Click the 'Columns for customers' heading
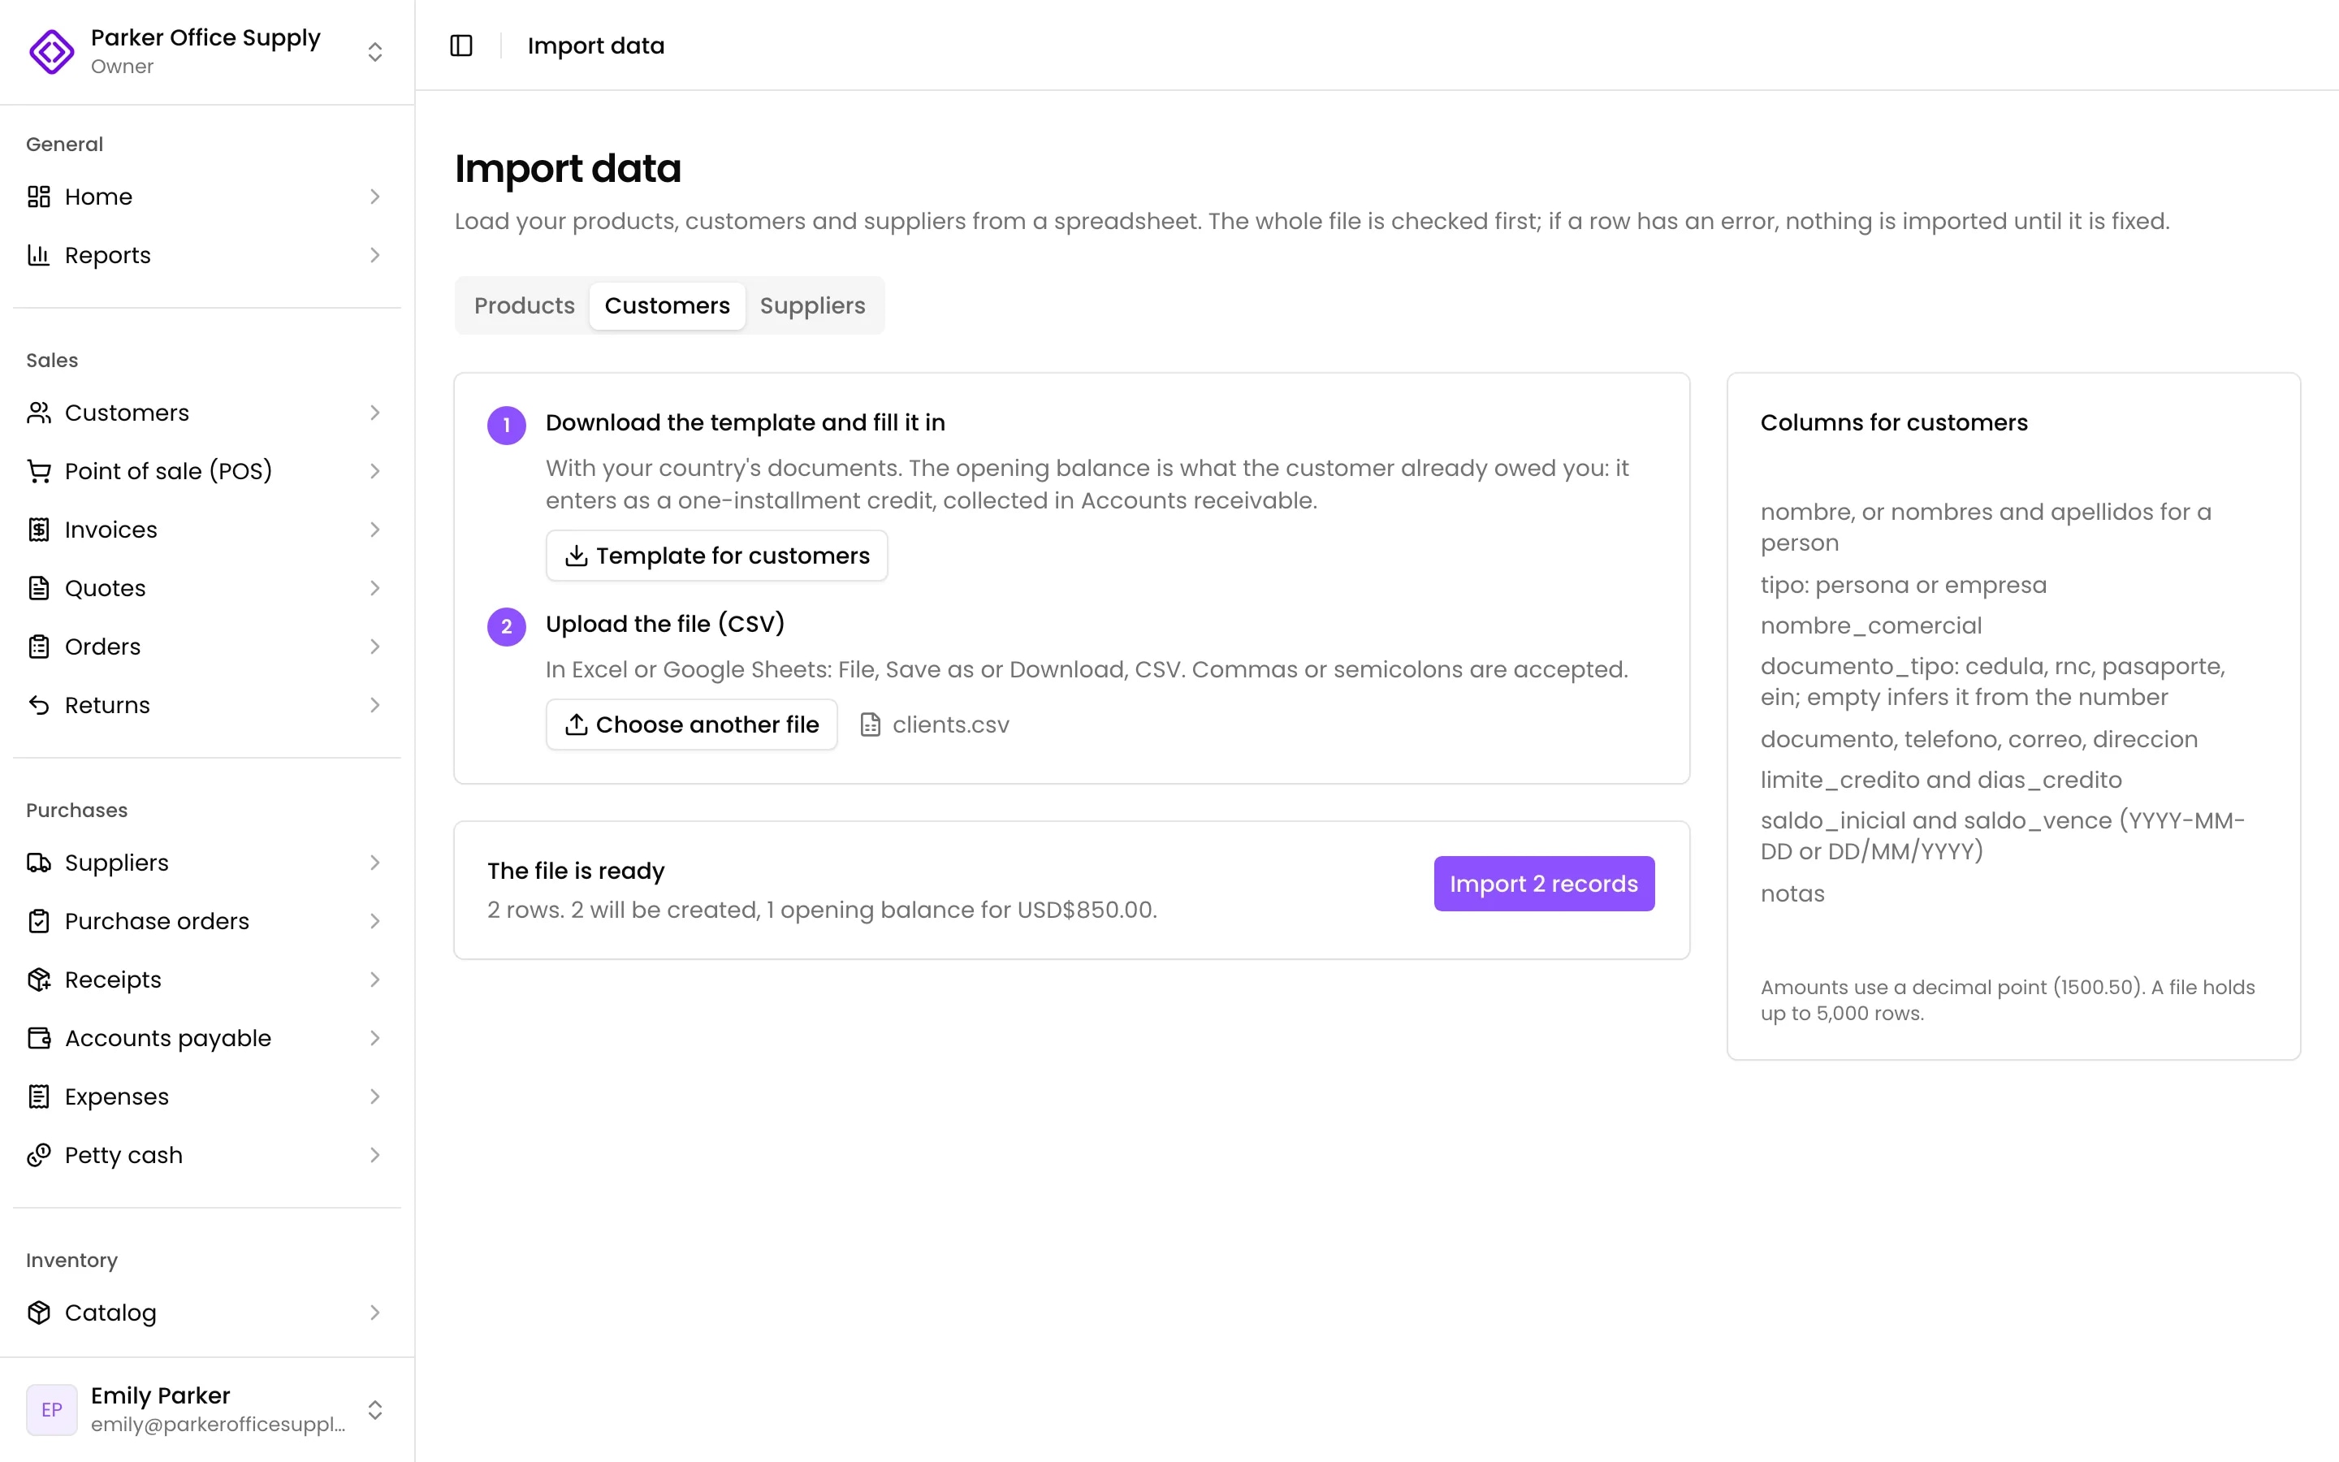 pyautogui.click(x=1893, y=422)
